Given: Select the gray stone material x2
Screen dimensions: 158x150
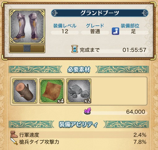Looking at the screenshot, I should (79, 91).
